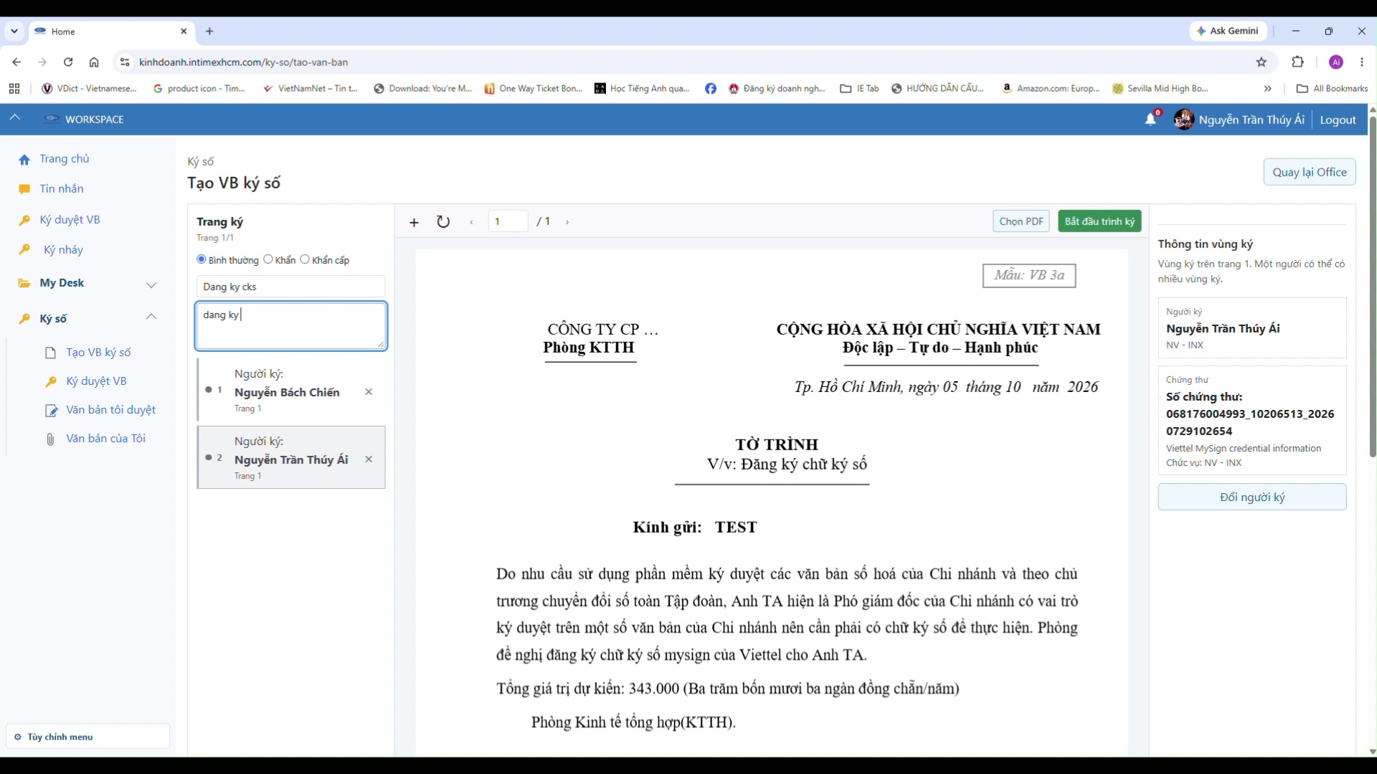Image resolution: width=1377 pixels, height=774 pixels.
Task: Click the rotate refresh icon in PDF toolbar
Action: click(x=443, y=221)
